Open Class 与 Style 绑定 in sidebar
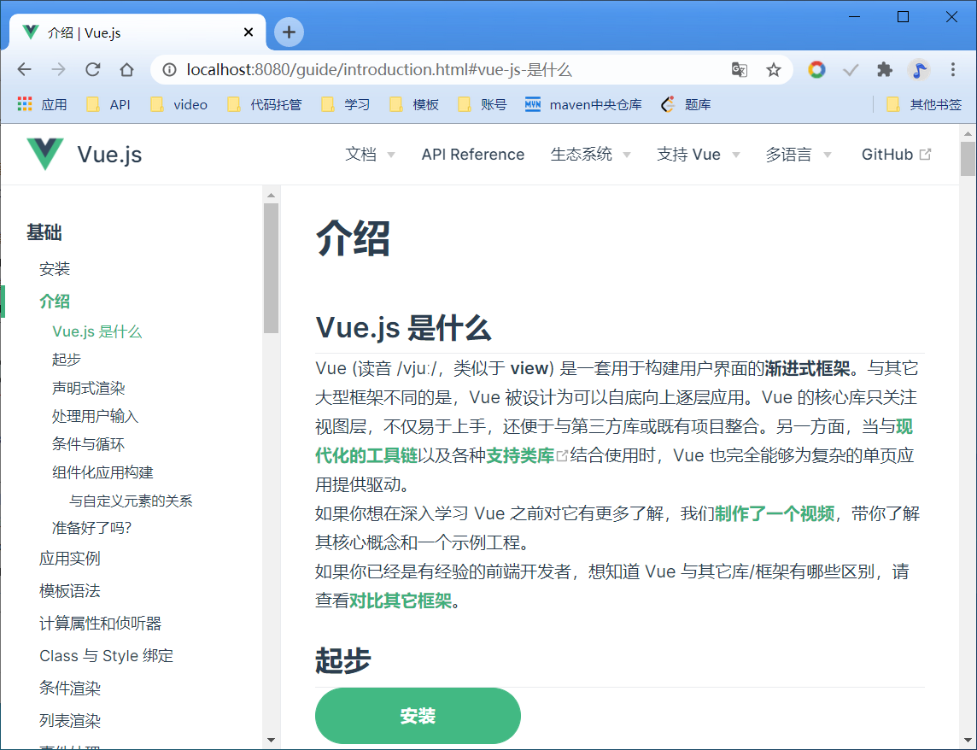The image size is (977, 750). click(x=107, y=655)
